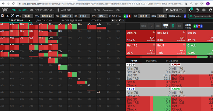213x111 pixels.
Task: Click the grid icon on Bet 42.5 card
Action: (x=184, y=32)
